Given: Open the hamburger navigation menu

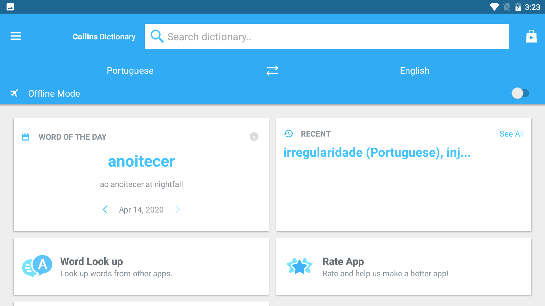Looking at the screenshot, I should pos(16,36).
